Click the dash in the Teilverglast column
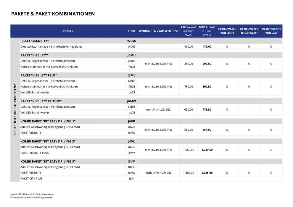 click(x=249, y=110)
